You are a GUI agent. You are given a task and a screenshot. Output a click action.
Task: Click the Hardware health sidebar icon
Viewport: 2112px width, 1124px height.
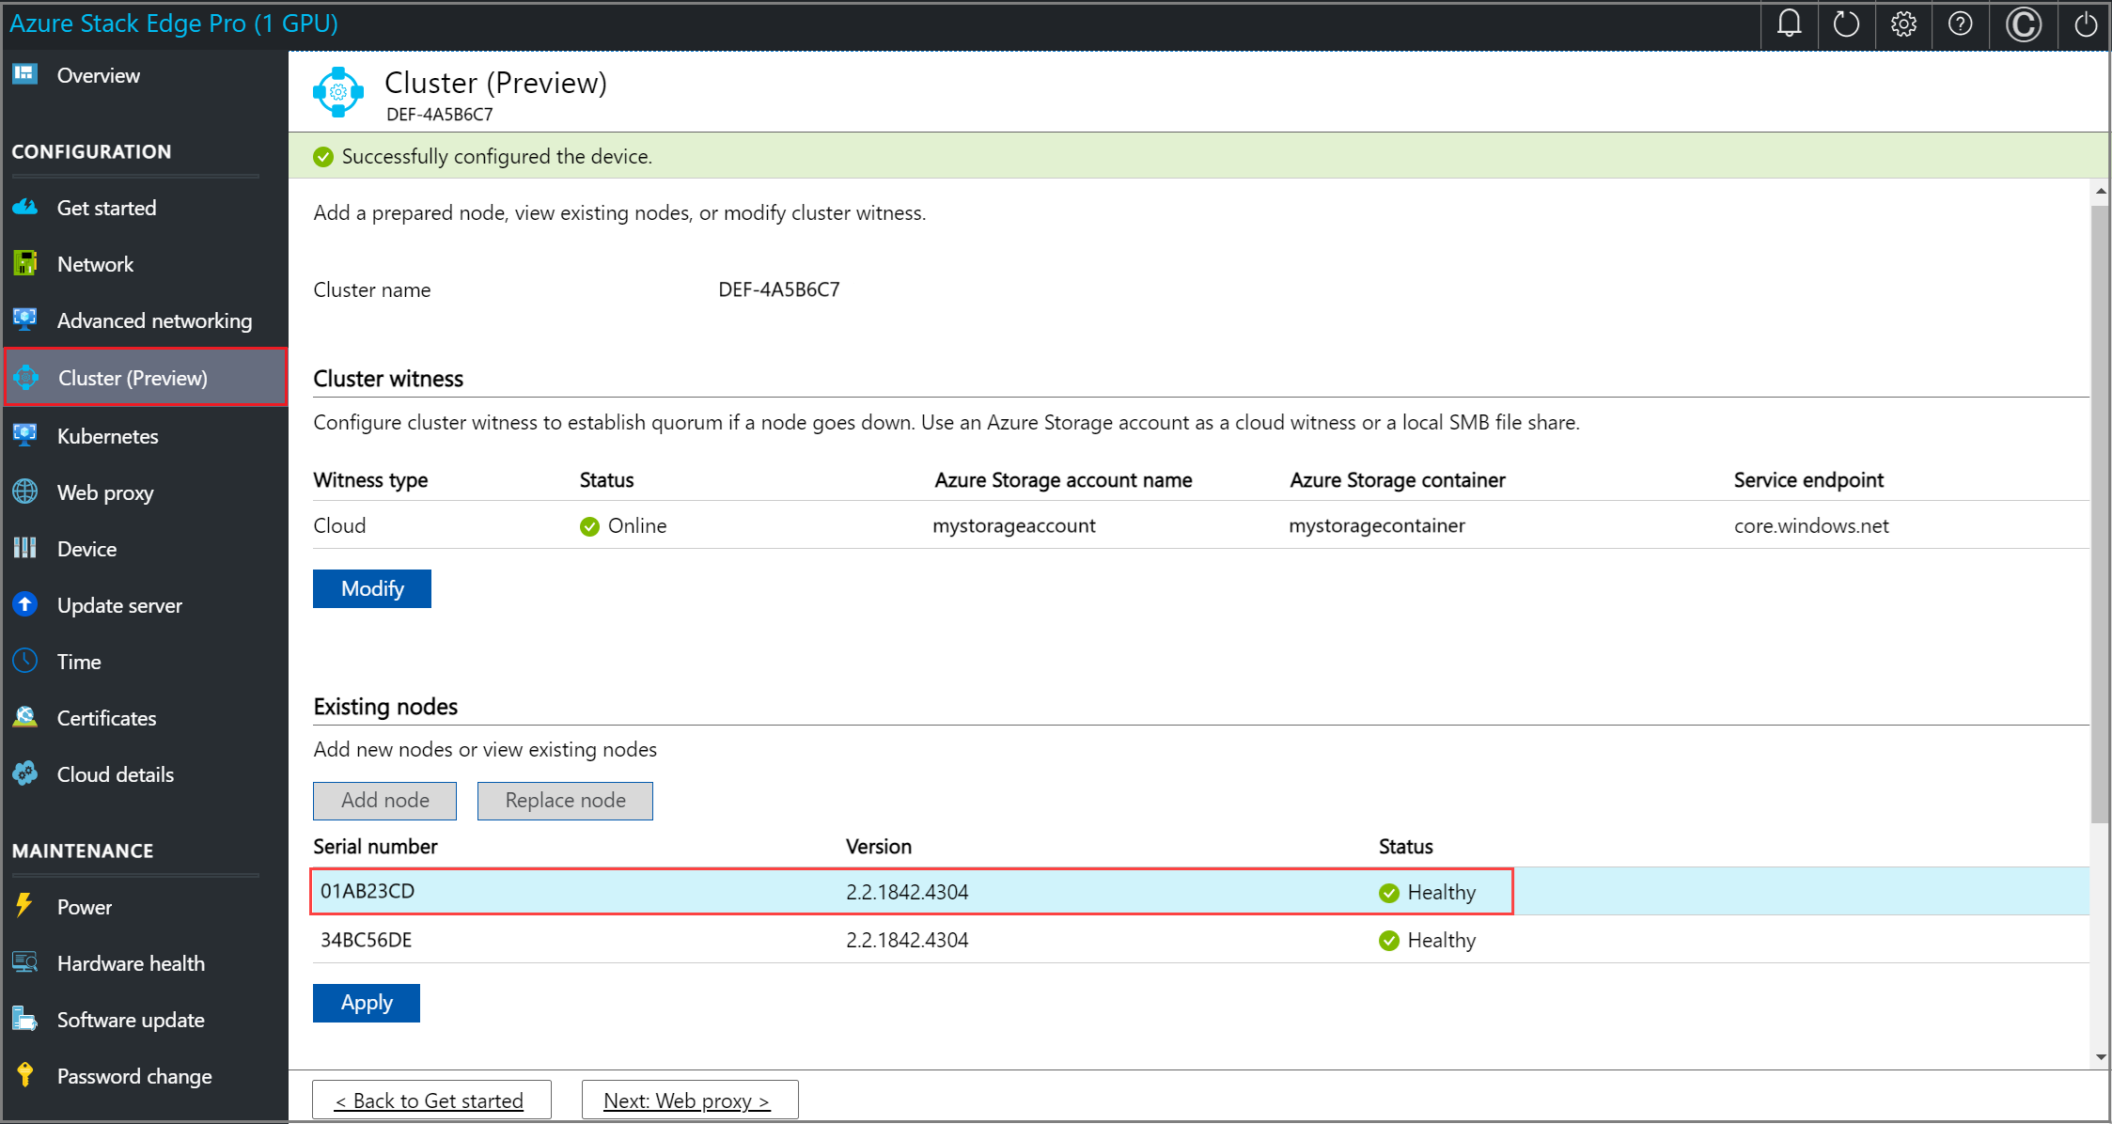coord(25,962)
